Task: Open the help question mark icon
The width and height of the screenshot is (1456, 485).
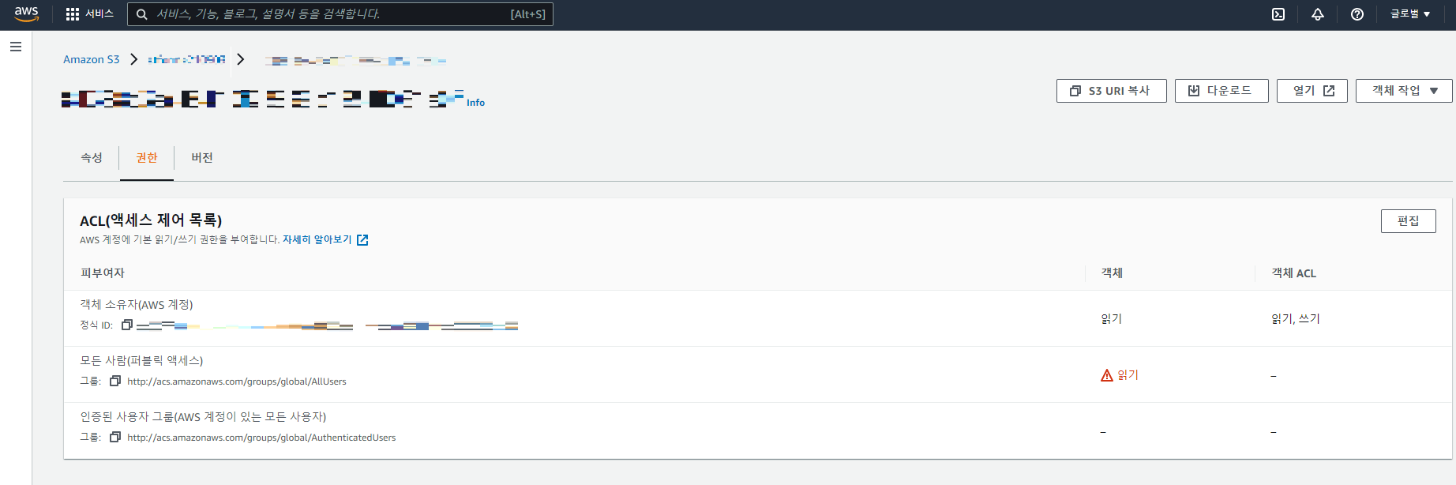Action: [x=1357, y=13]
